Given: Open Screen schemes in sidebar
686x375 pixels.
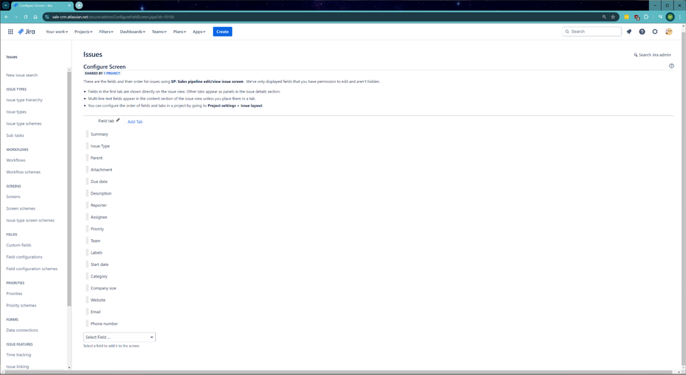Looking at the screenshot, I should 21,208.
